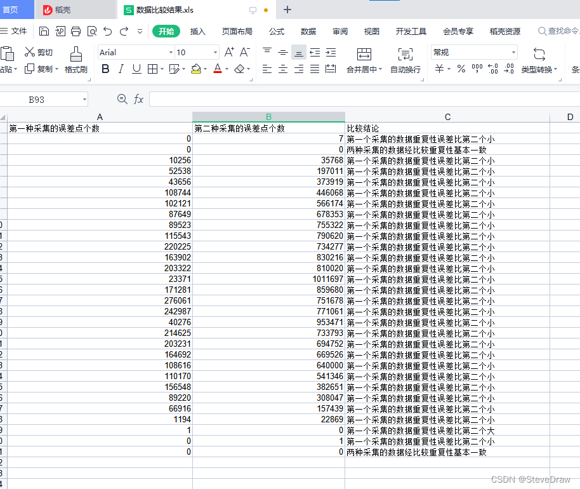
Task: Center text horizontally
Action: 283,69
